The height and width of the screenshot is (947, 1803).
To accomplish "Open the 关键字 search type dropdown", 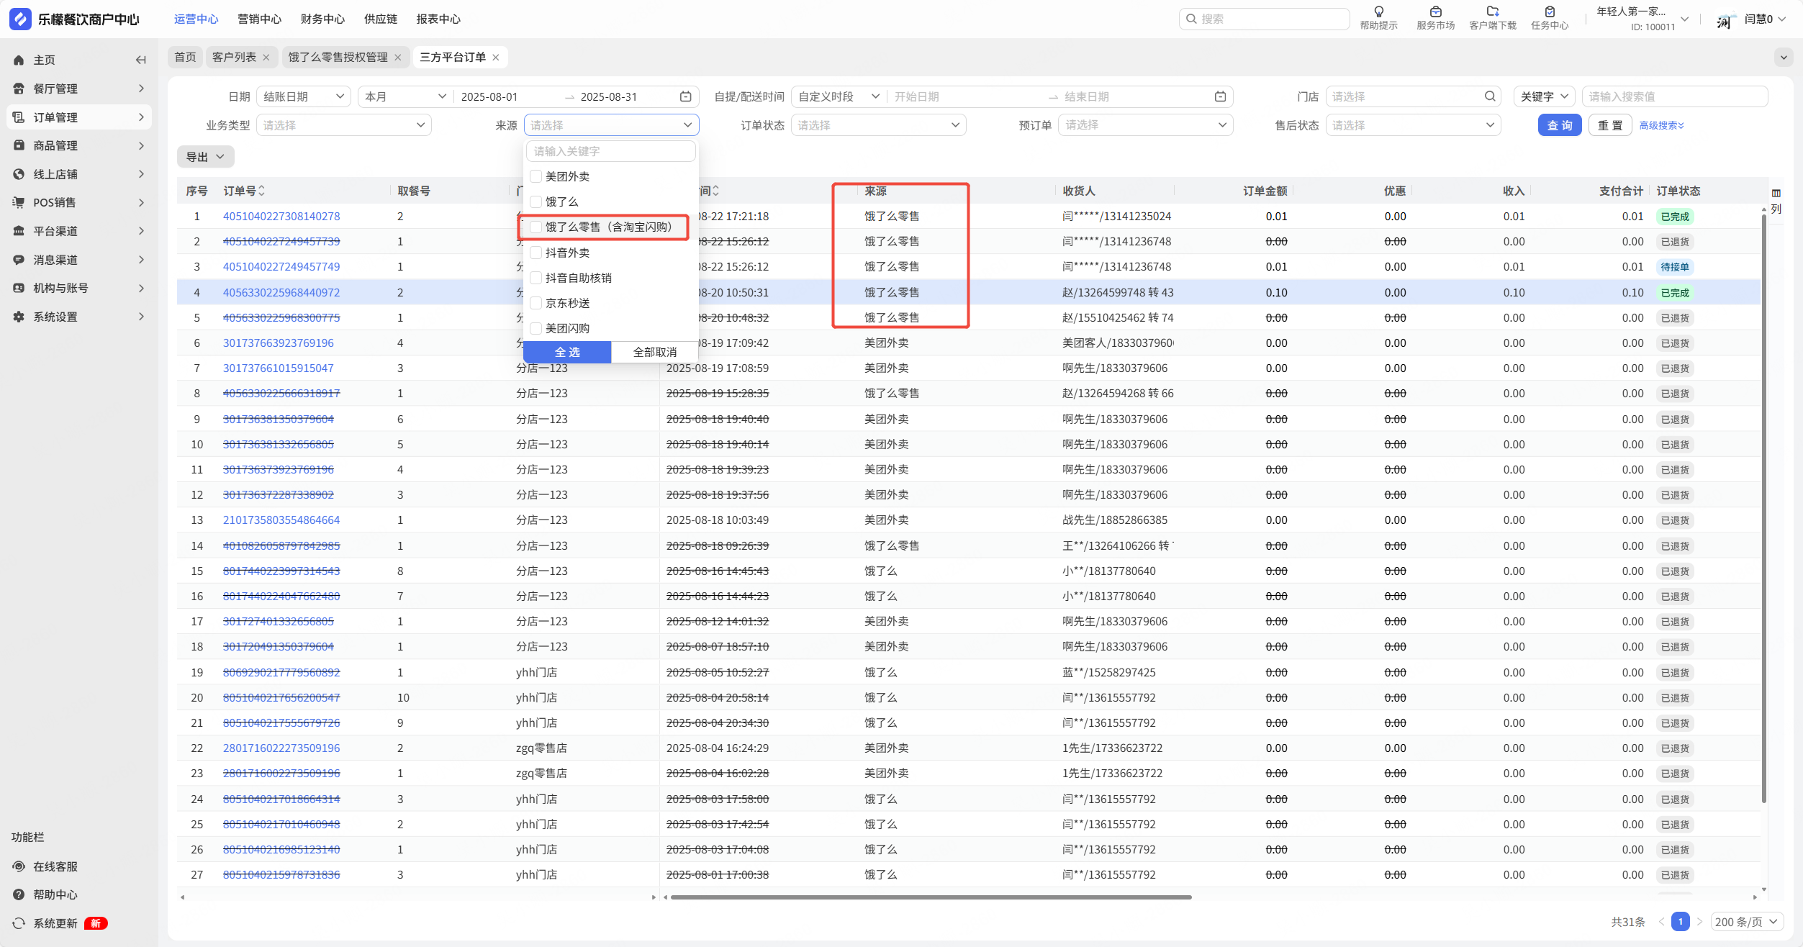I will pos(1545,96).
